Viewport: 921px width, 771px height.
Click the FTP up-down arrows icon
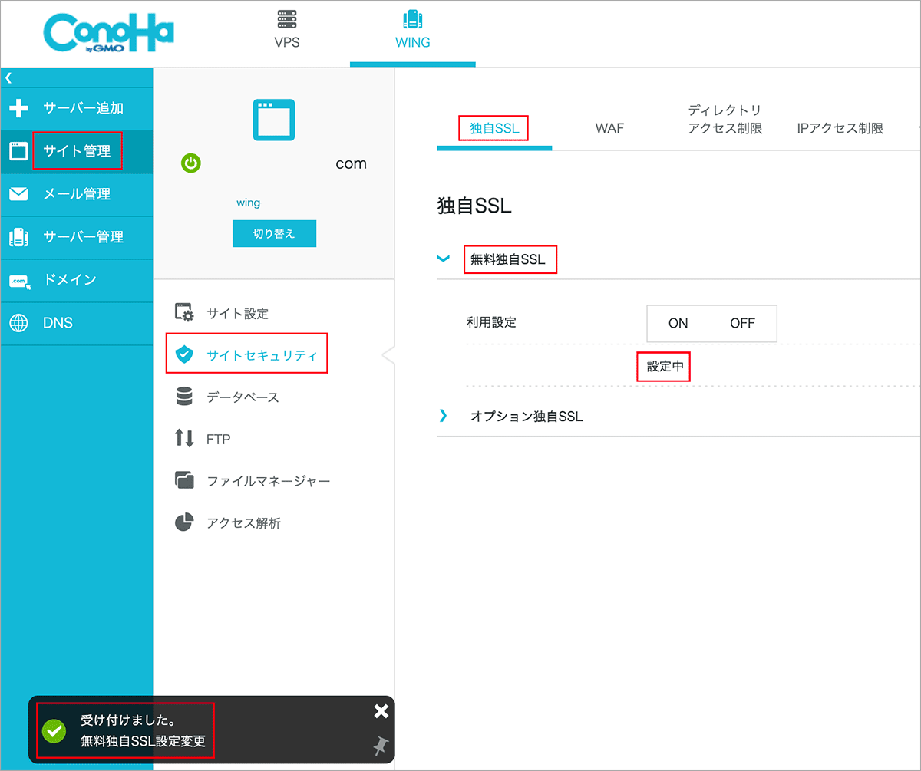coord(184,439)
